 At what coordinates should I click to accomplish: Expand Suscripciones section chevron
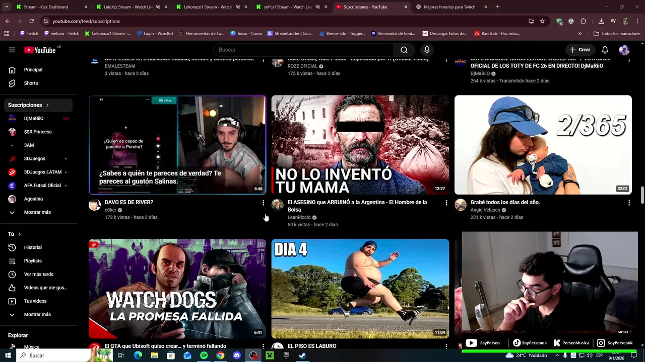point(47,105)
